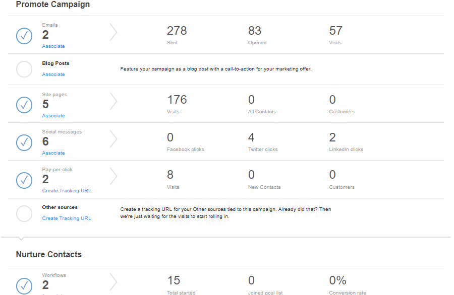454x295 pixels.
Task: Expand the Workflows row chevron
Action: tap(113, 282)
